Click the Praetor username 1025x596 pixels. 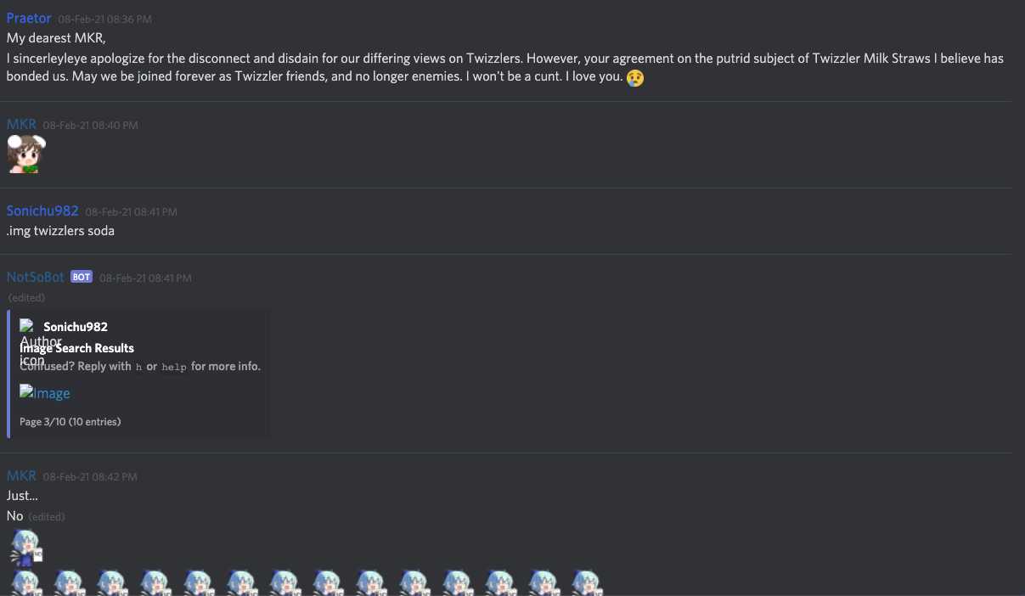coord(29,18)
